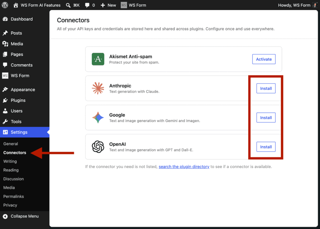Click the Dashboard gauge icon
This screenshot has width=320, height=229.
(5, 19)
